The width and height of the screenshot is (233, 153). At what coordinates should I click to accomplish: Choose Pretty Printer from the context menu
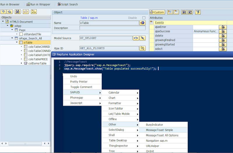(x=82, y=82)
